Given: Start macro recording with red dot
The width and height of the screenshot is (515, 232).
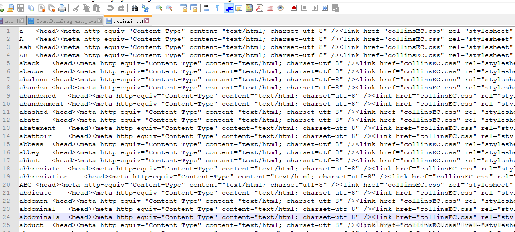Looking at the screenshot, I should (x=294, y=8).
